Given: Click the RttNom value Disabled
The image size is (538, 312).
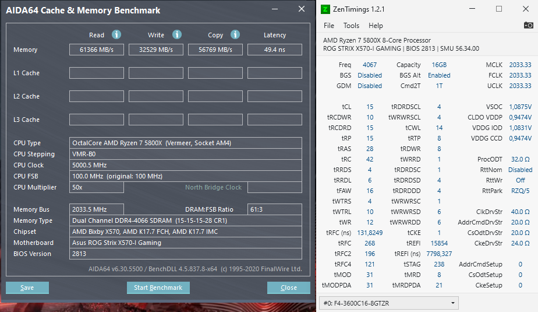Looking at the screenshot, I should coord(520,170).
